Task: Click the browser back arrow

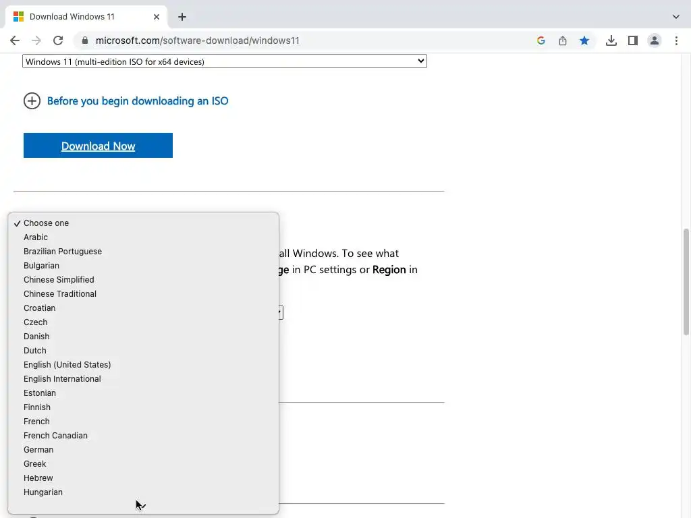Action: tap(15, 40)
